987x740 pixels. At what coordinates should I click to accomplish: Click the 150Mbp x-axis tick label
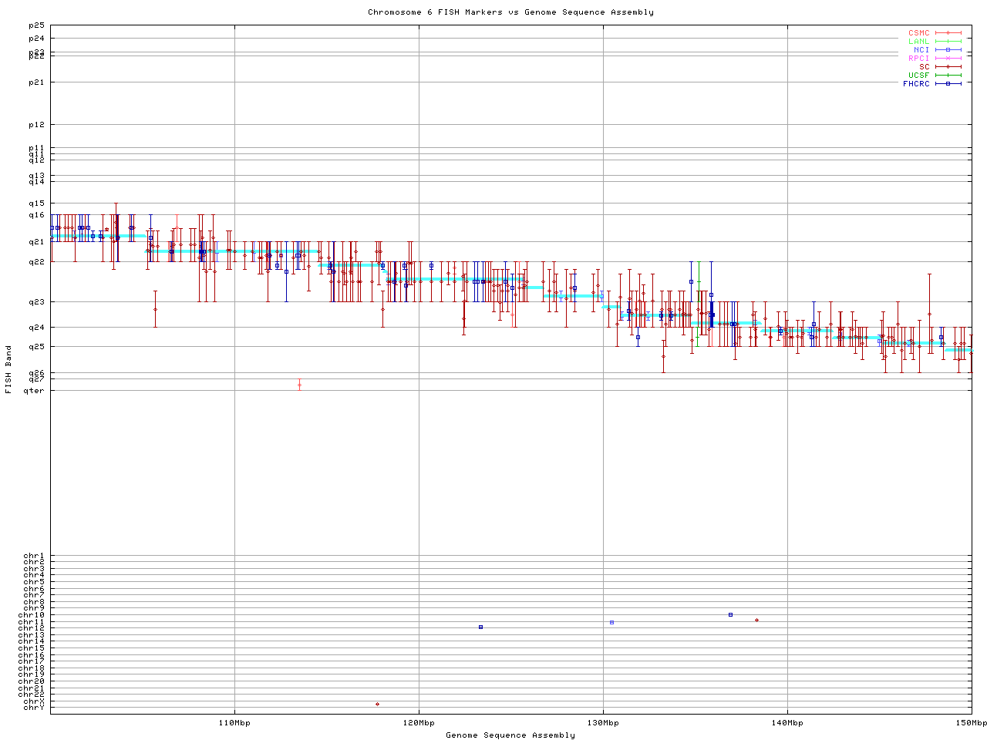click(972, 723)
